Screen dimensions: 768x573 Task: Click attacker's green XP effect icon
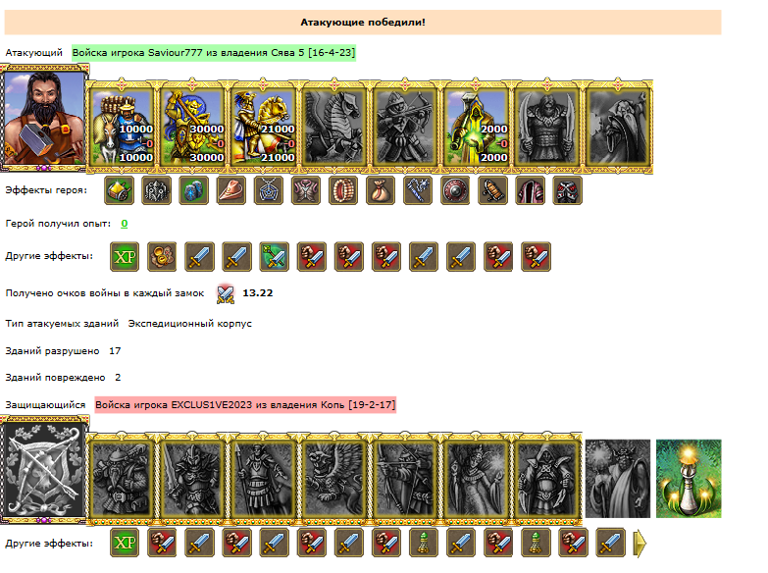[125, 256]
